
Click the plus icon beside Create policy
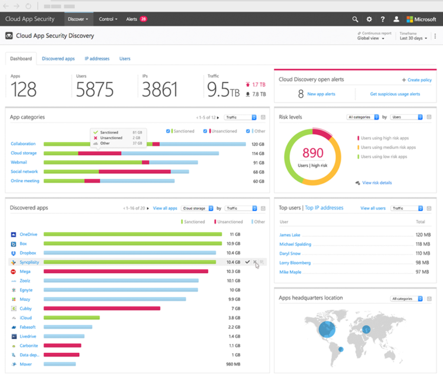[404, 80]
